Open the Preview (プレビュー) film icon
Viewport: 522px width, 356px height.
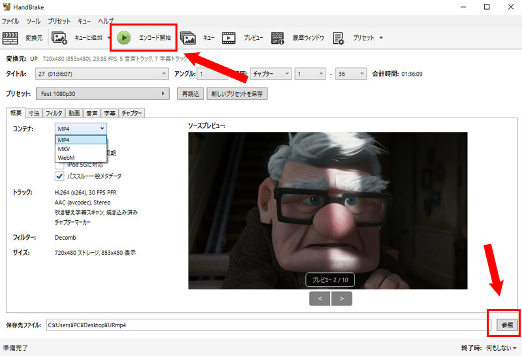pyautogui.click(x=228, y=38)
